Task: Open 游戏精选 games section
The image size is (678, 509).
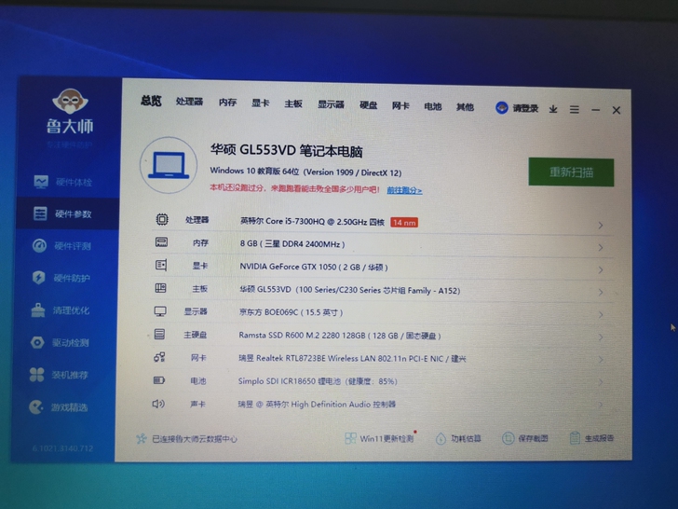Action: (59, 407)
